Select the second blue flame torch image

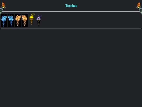point(11,20)
